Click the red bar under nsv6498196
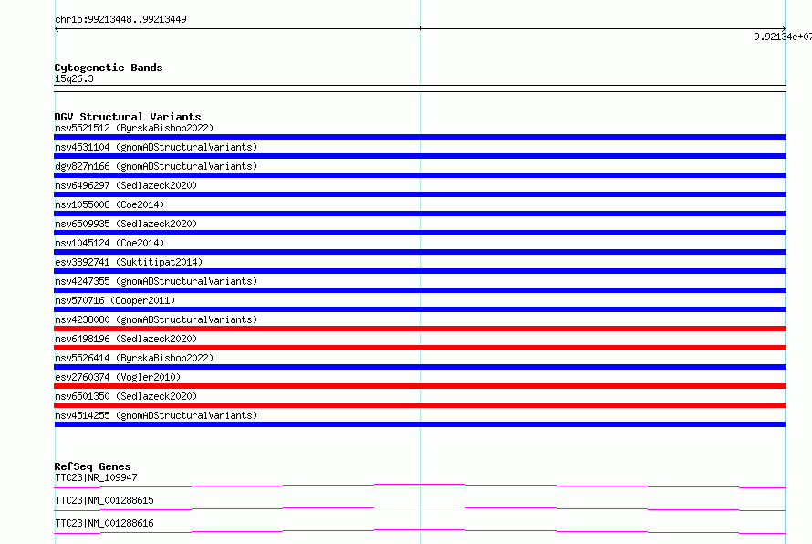The image size is (812, 544). (x=420, y=348)
